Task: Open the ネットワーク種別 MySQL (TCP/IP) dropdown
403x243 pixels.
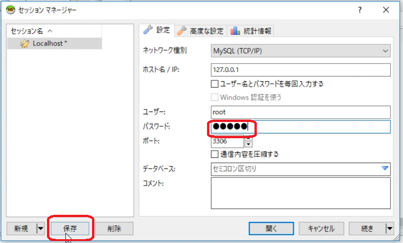Action: (x=300, y=51)
